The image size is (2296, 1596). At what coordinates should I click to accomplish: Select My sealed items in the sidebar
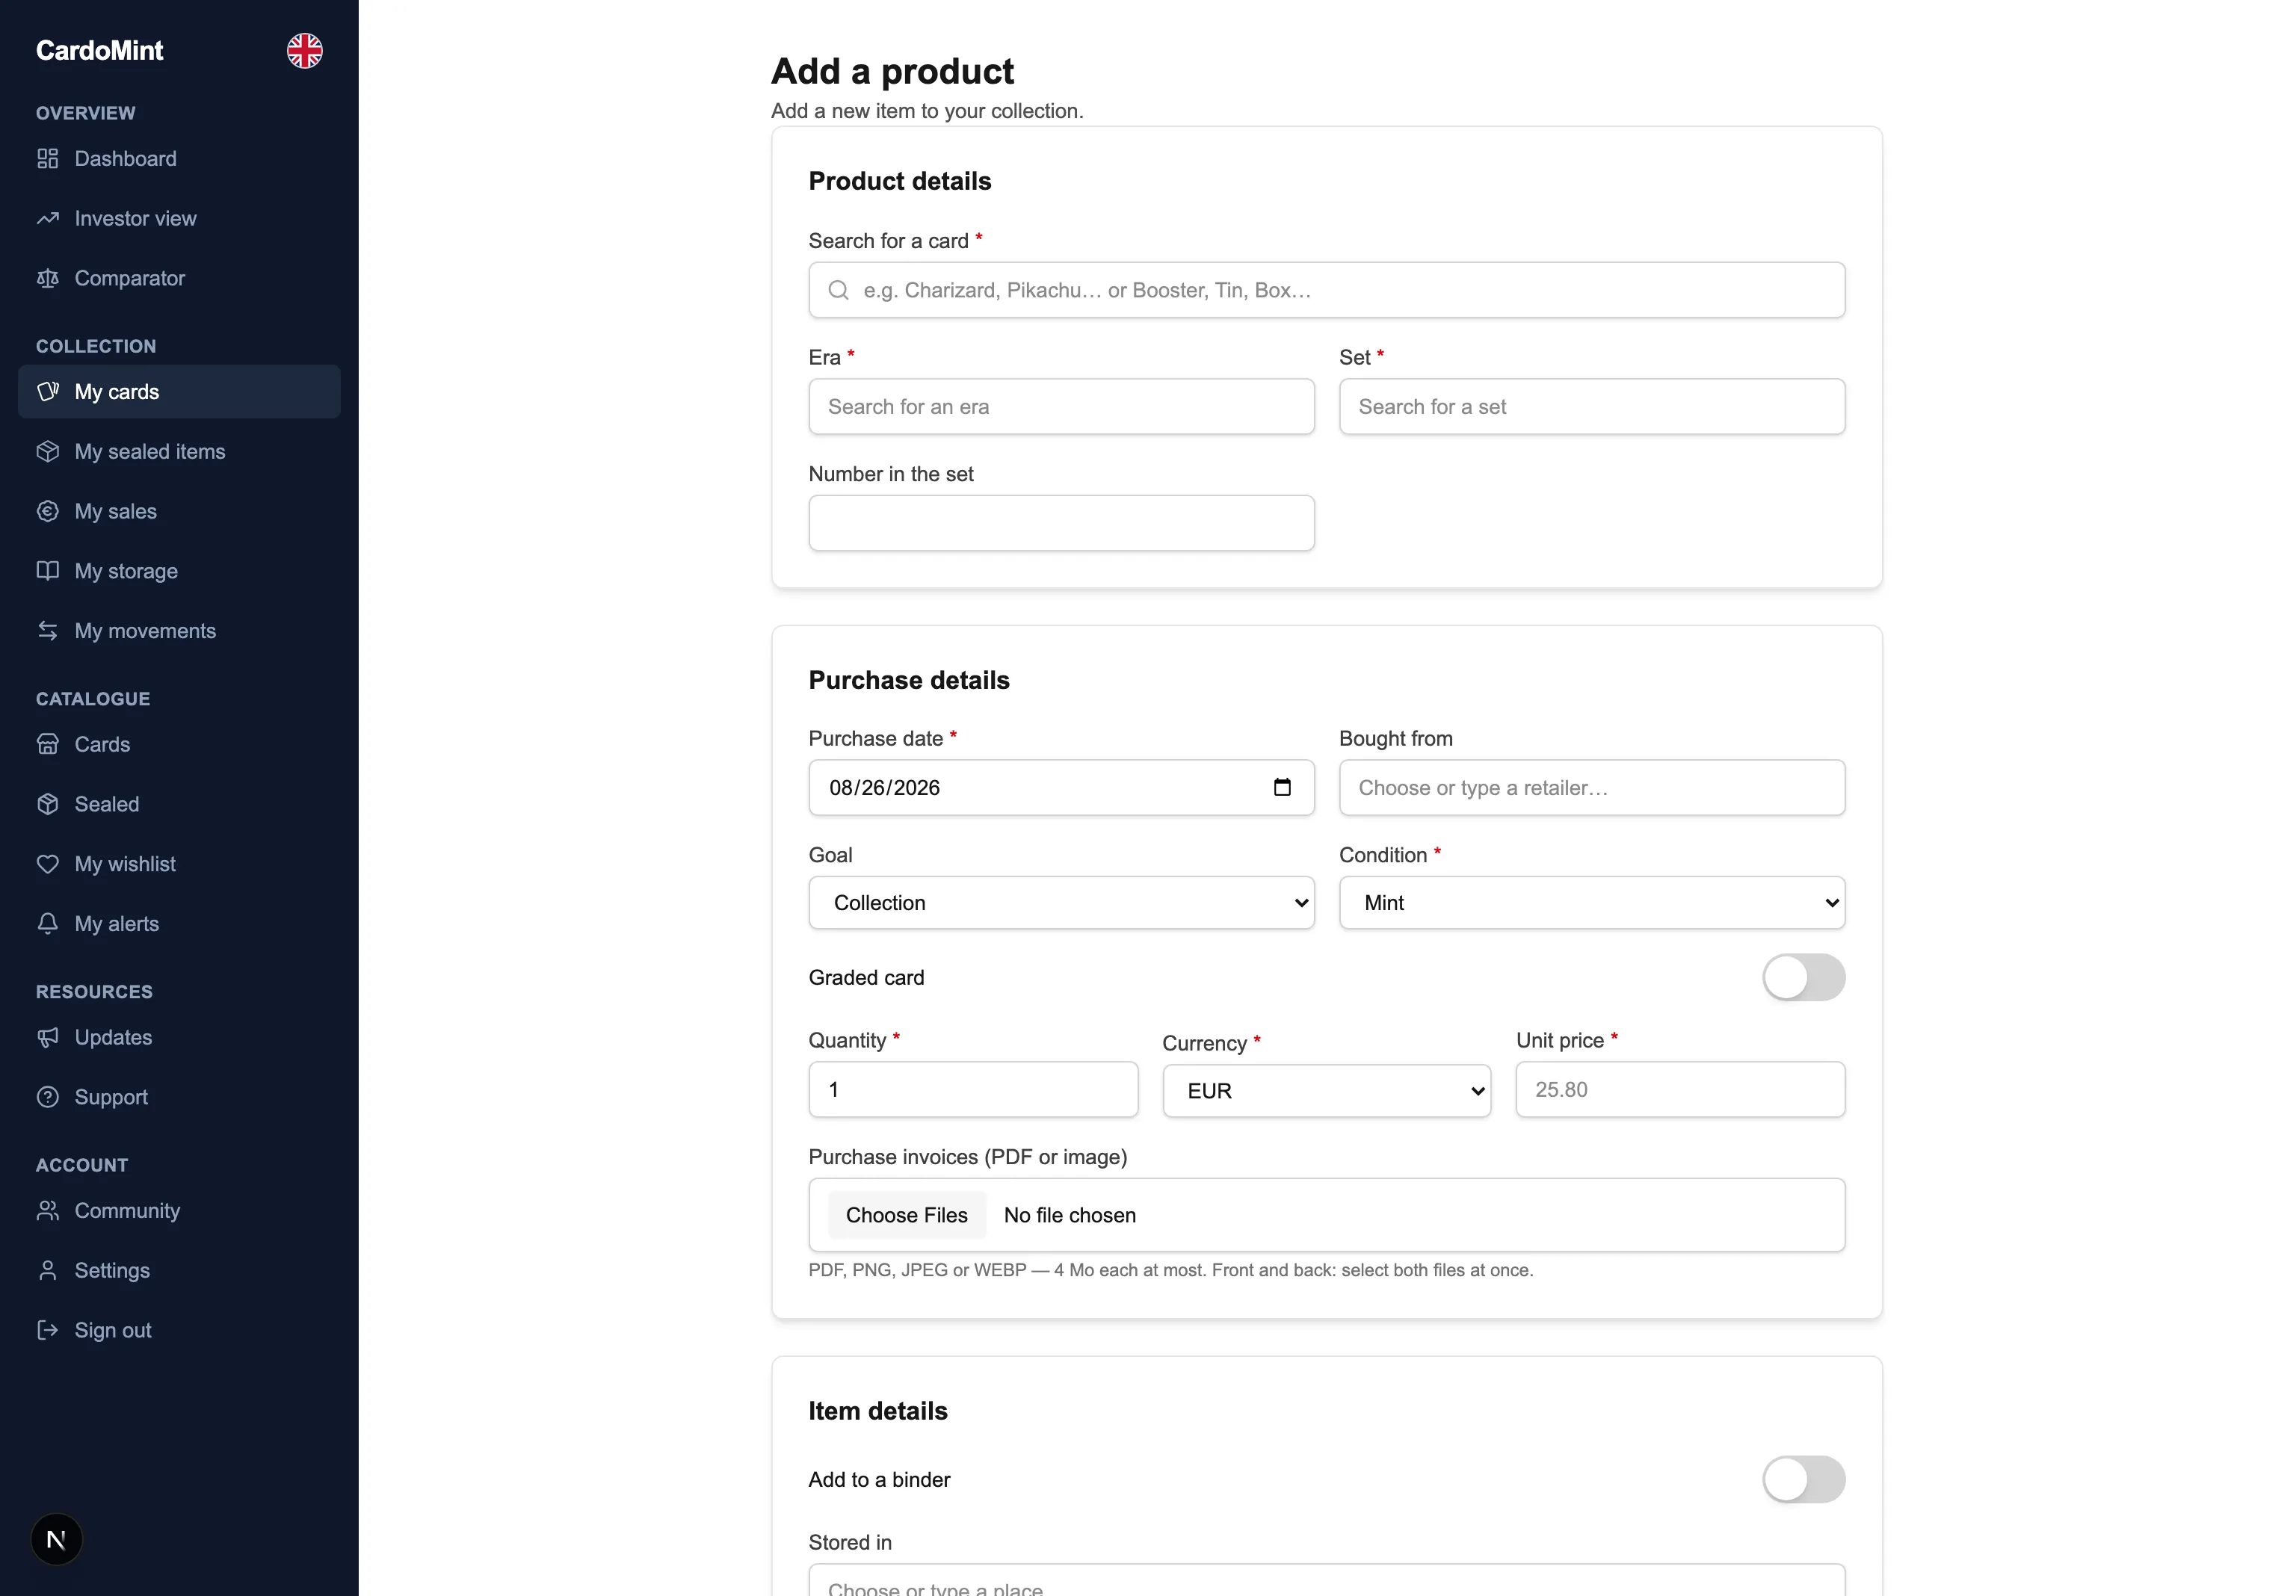179,452
